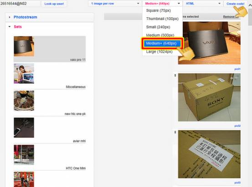Click the pic02 caption link

click(237, 126)
